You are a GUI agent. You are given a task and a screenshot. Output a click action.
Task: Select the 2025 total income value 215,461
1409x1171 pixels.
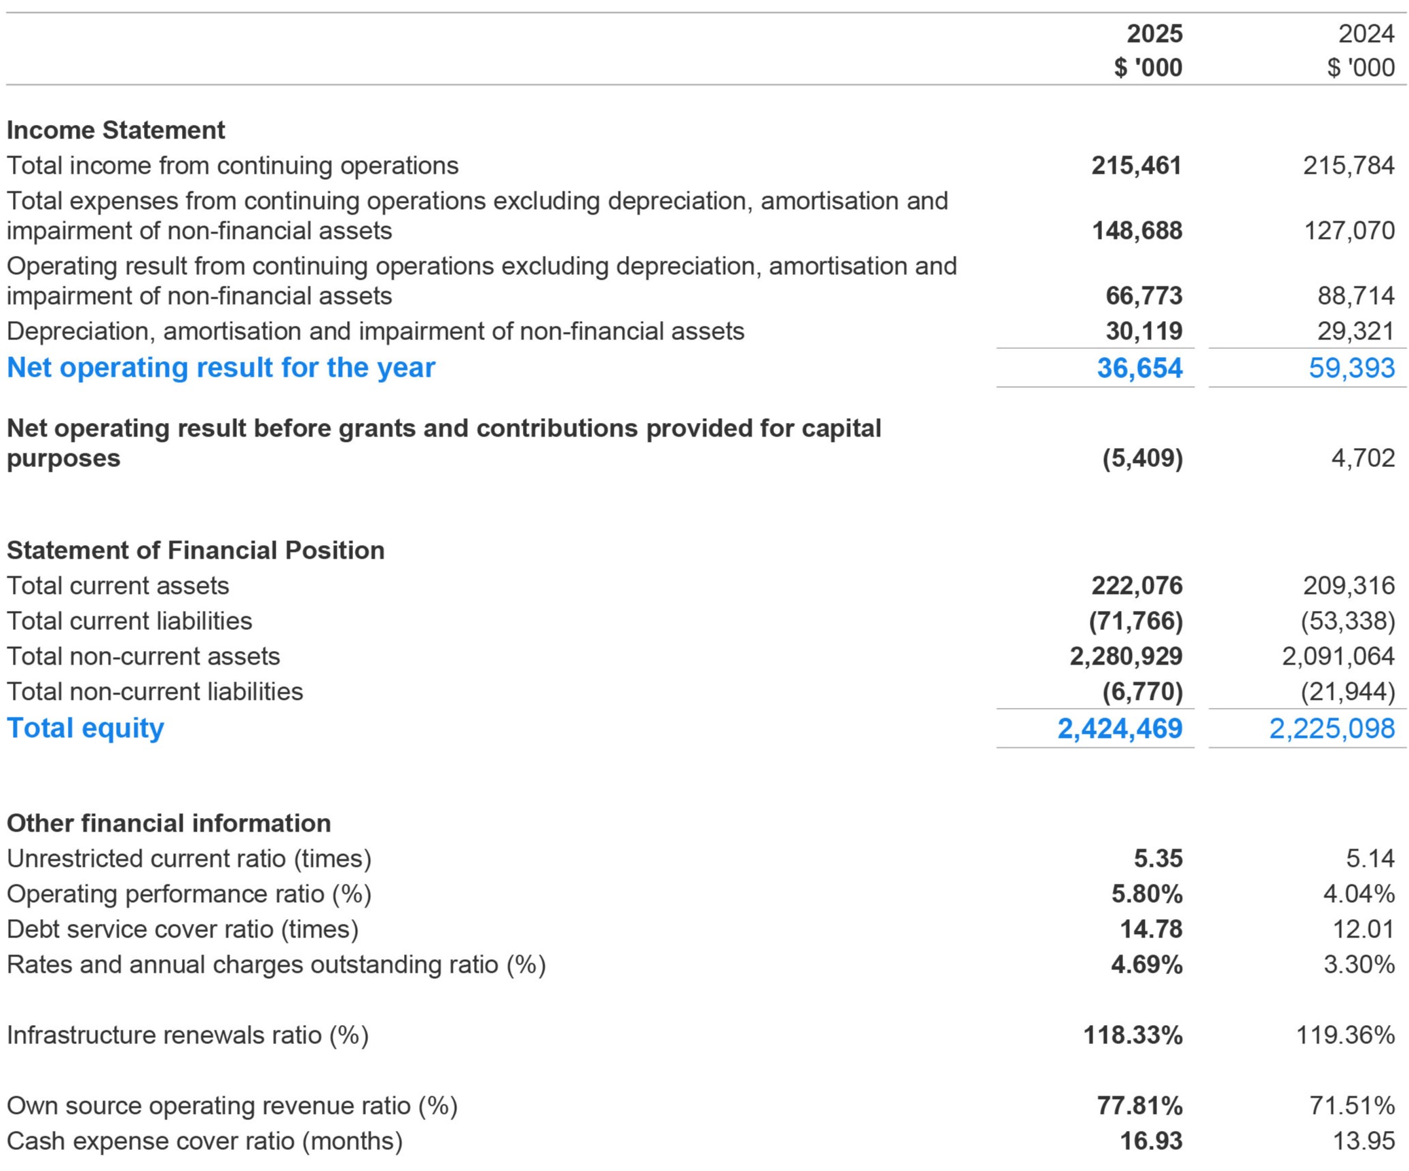point(1136,166)
